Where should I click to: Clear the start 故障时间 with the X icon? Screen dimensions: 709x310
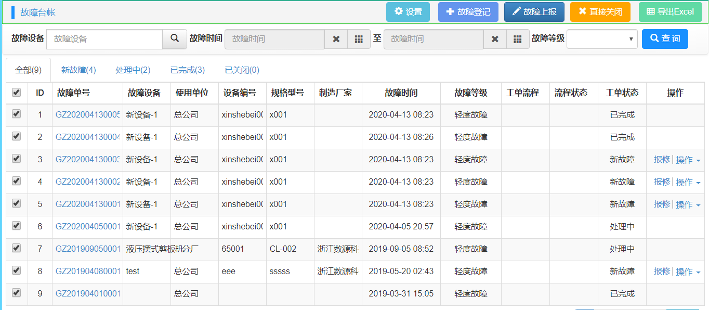click(336, 39)
